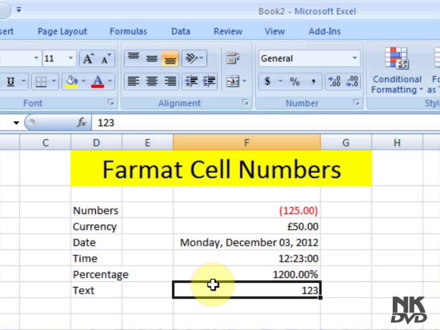Select cell with red (125.00)
Viewport: 440px width, 330px height.
247,210
